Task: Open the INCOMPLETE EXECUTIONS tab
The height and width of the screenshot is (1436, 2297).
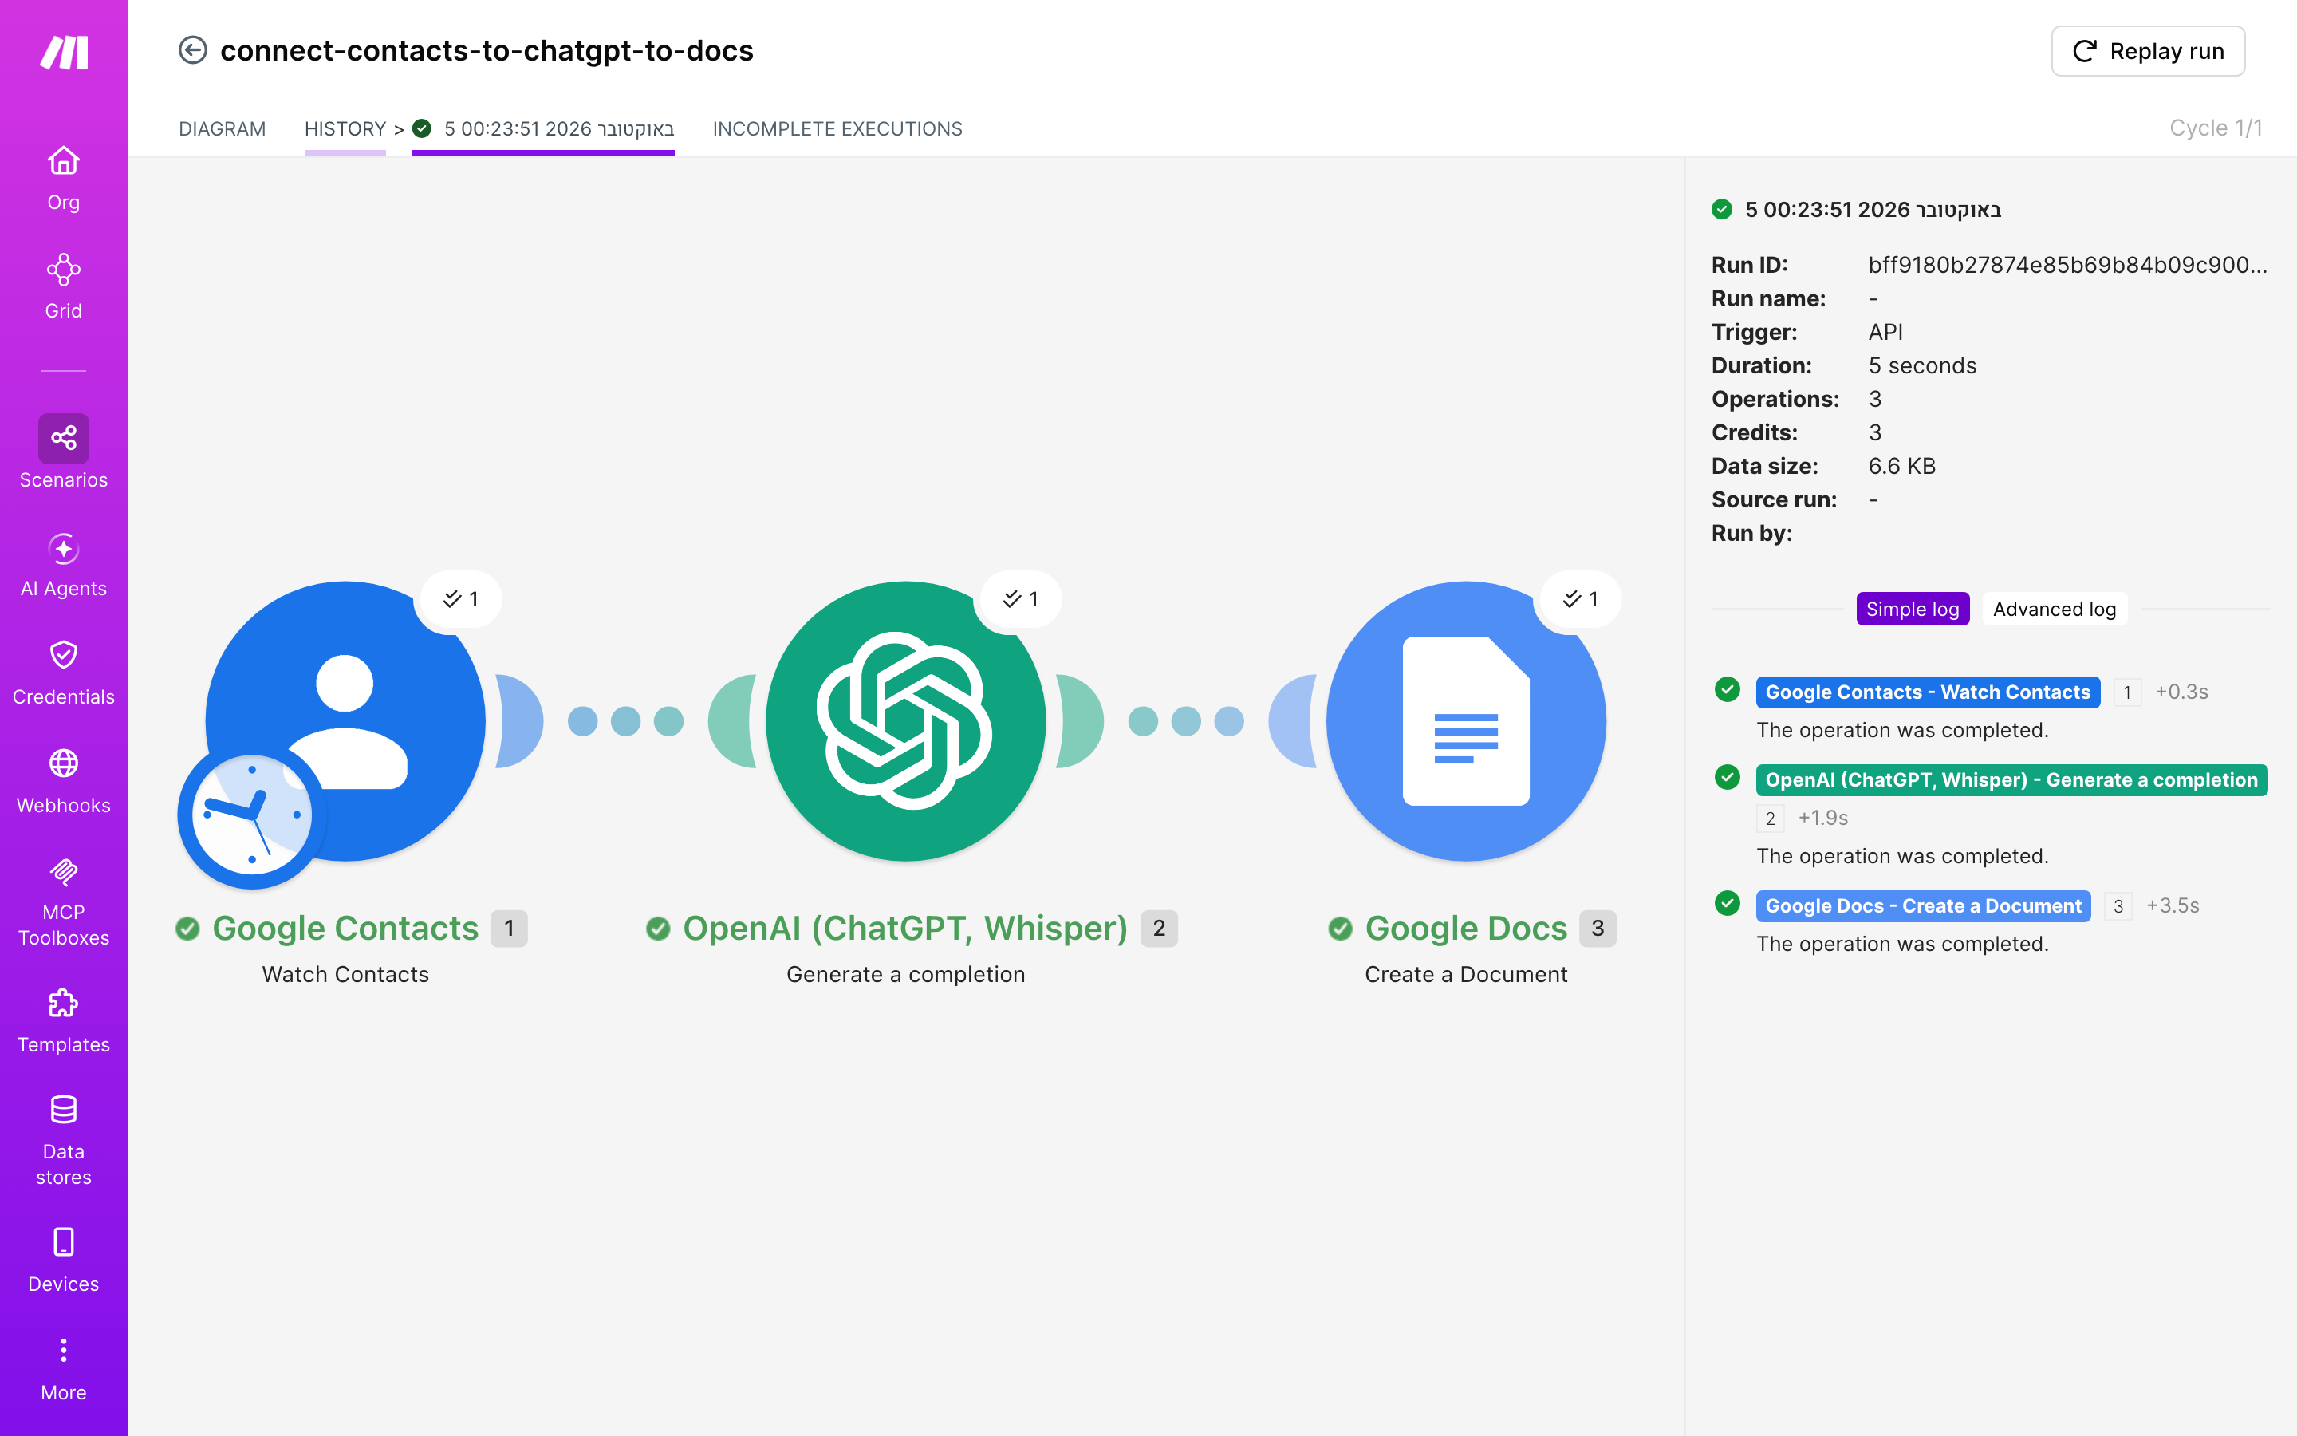Action: (x=837, y=129)
